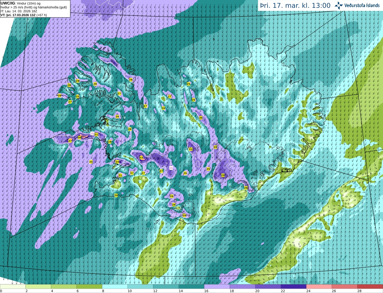Select the line IT: Lau. 14. 03. 2026 18Z
The image size is (383, 293).
click(19, 11)
